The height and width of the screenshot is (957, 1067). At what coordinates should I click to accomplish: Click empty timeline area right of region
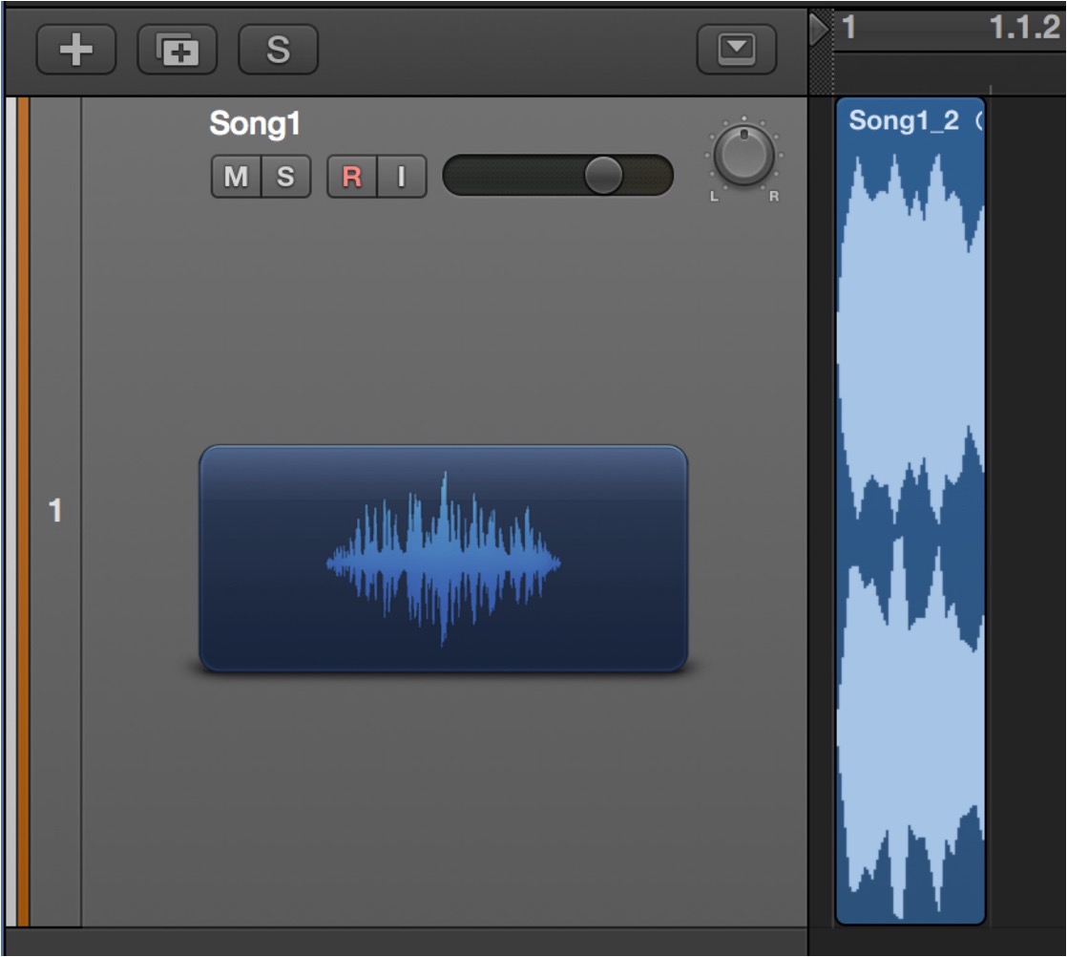1026,511
